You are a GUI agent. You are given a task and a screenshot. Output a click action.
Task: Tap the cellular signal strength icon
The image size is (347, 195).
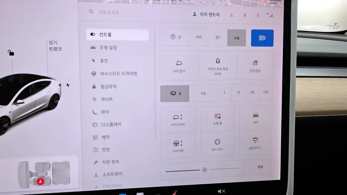(x=270, y=15)
